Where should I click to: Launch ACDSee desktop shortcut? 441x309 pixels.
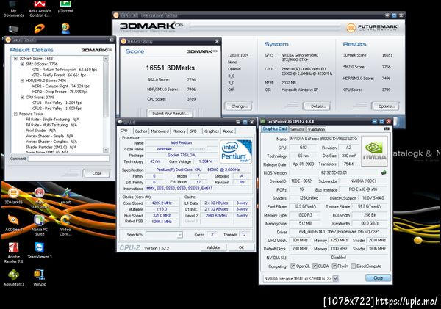(x=13, y=223)
